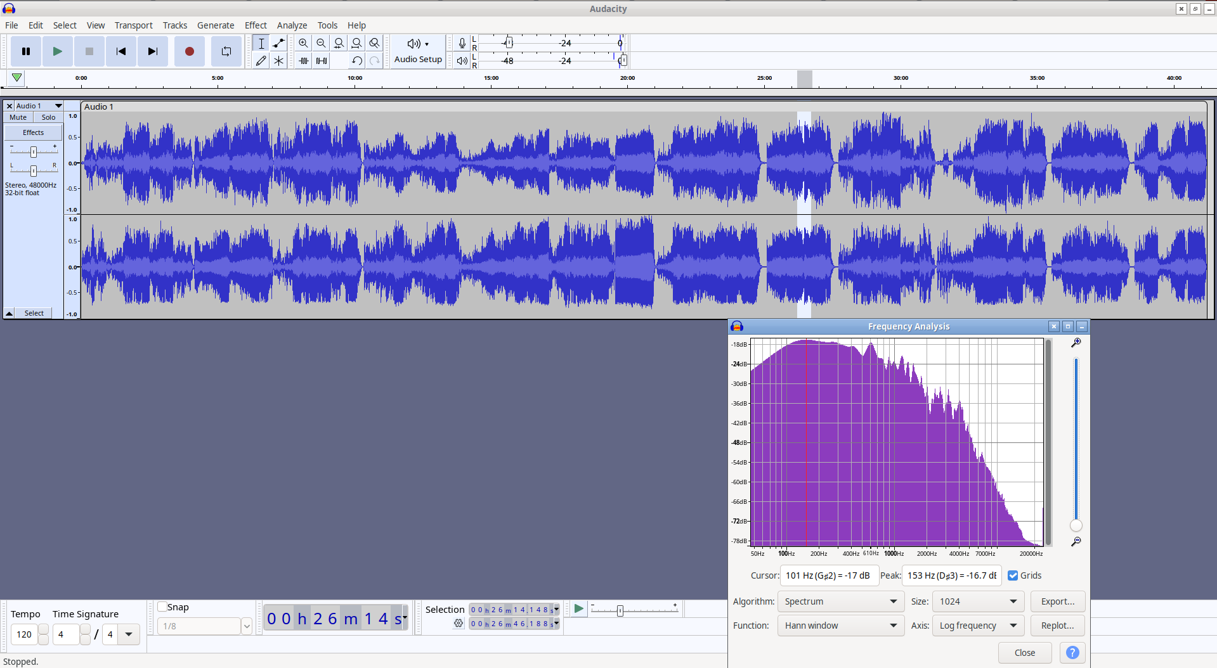Click the Audio 1 pan slider
This screenshot has height=668, width=1217.
34,170
